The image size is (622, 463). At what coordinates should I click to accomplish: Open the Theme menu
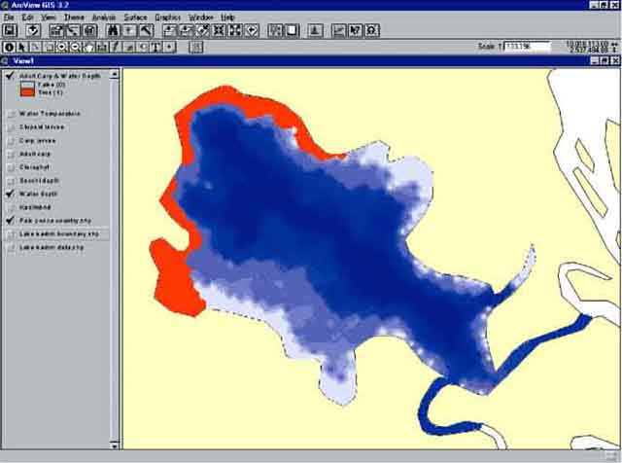pos(74,18)
